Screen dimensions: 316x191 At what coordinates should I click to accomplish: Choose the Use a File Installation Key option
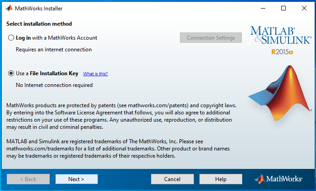(x=11, y=73)
